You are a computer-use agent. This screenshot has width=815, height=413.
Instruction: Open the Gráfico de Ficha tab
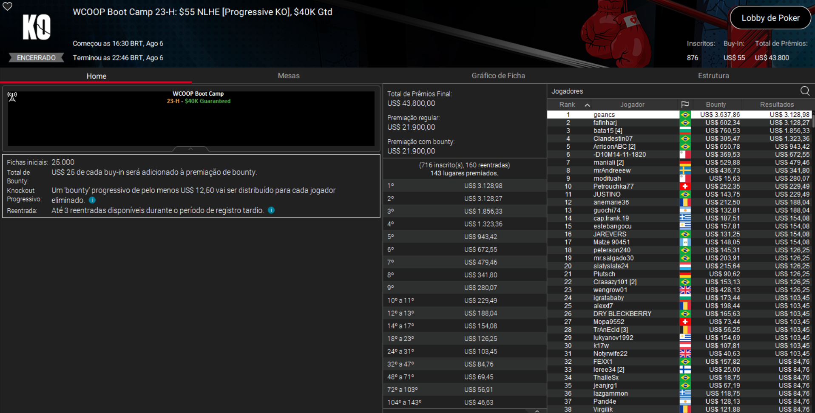click(498, 76)
